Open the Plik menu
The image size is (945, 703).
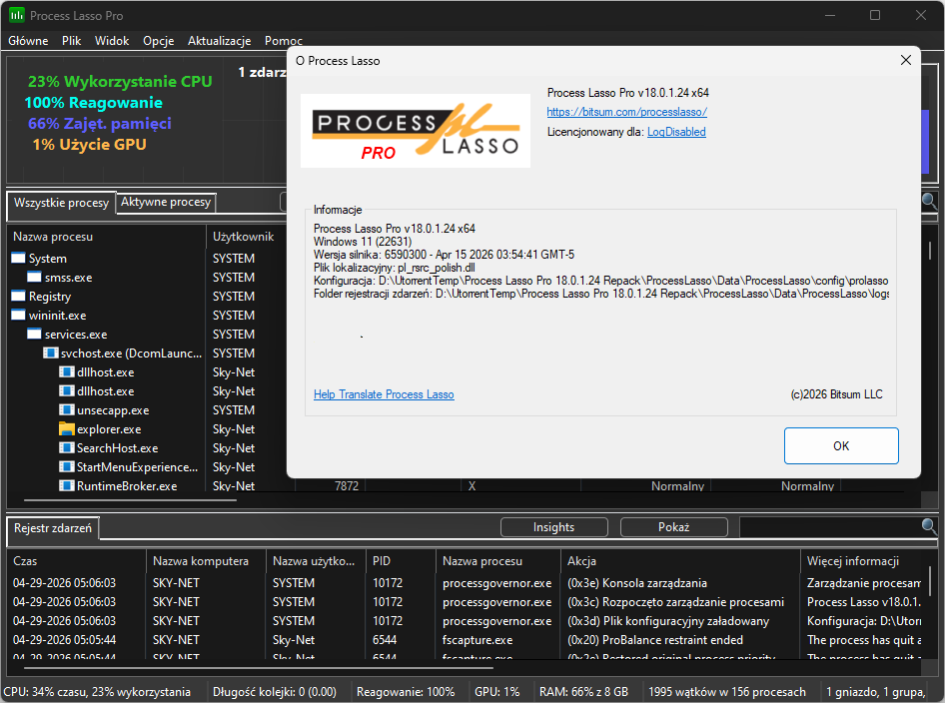click(71, 40)
